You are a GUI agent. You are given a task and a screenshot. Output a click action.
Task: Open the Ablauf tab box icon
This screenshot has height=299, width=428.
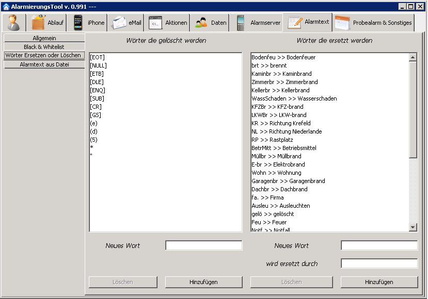pyautogui.click(x=39, y=23)
